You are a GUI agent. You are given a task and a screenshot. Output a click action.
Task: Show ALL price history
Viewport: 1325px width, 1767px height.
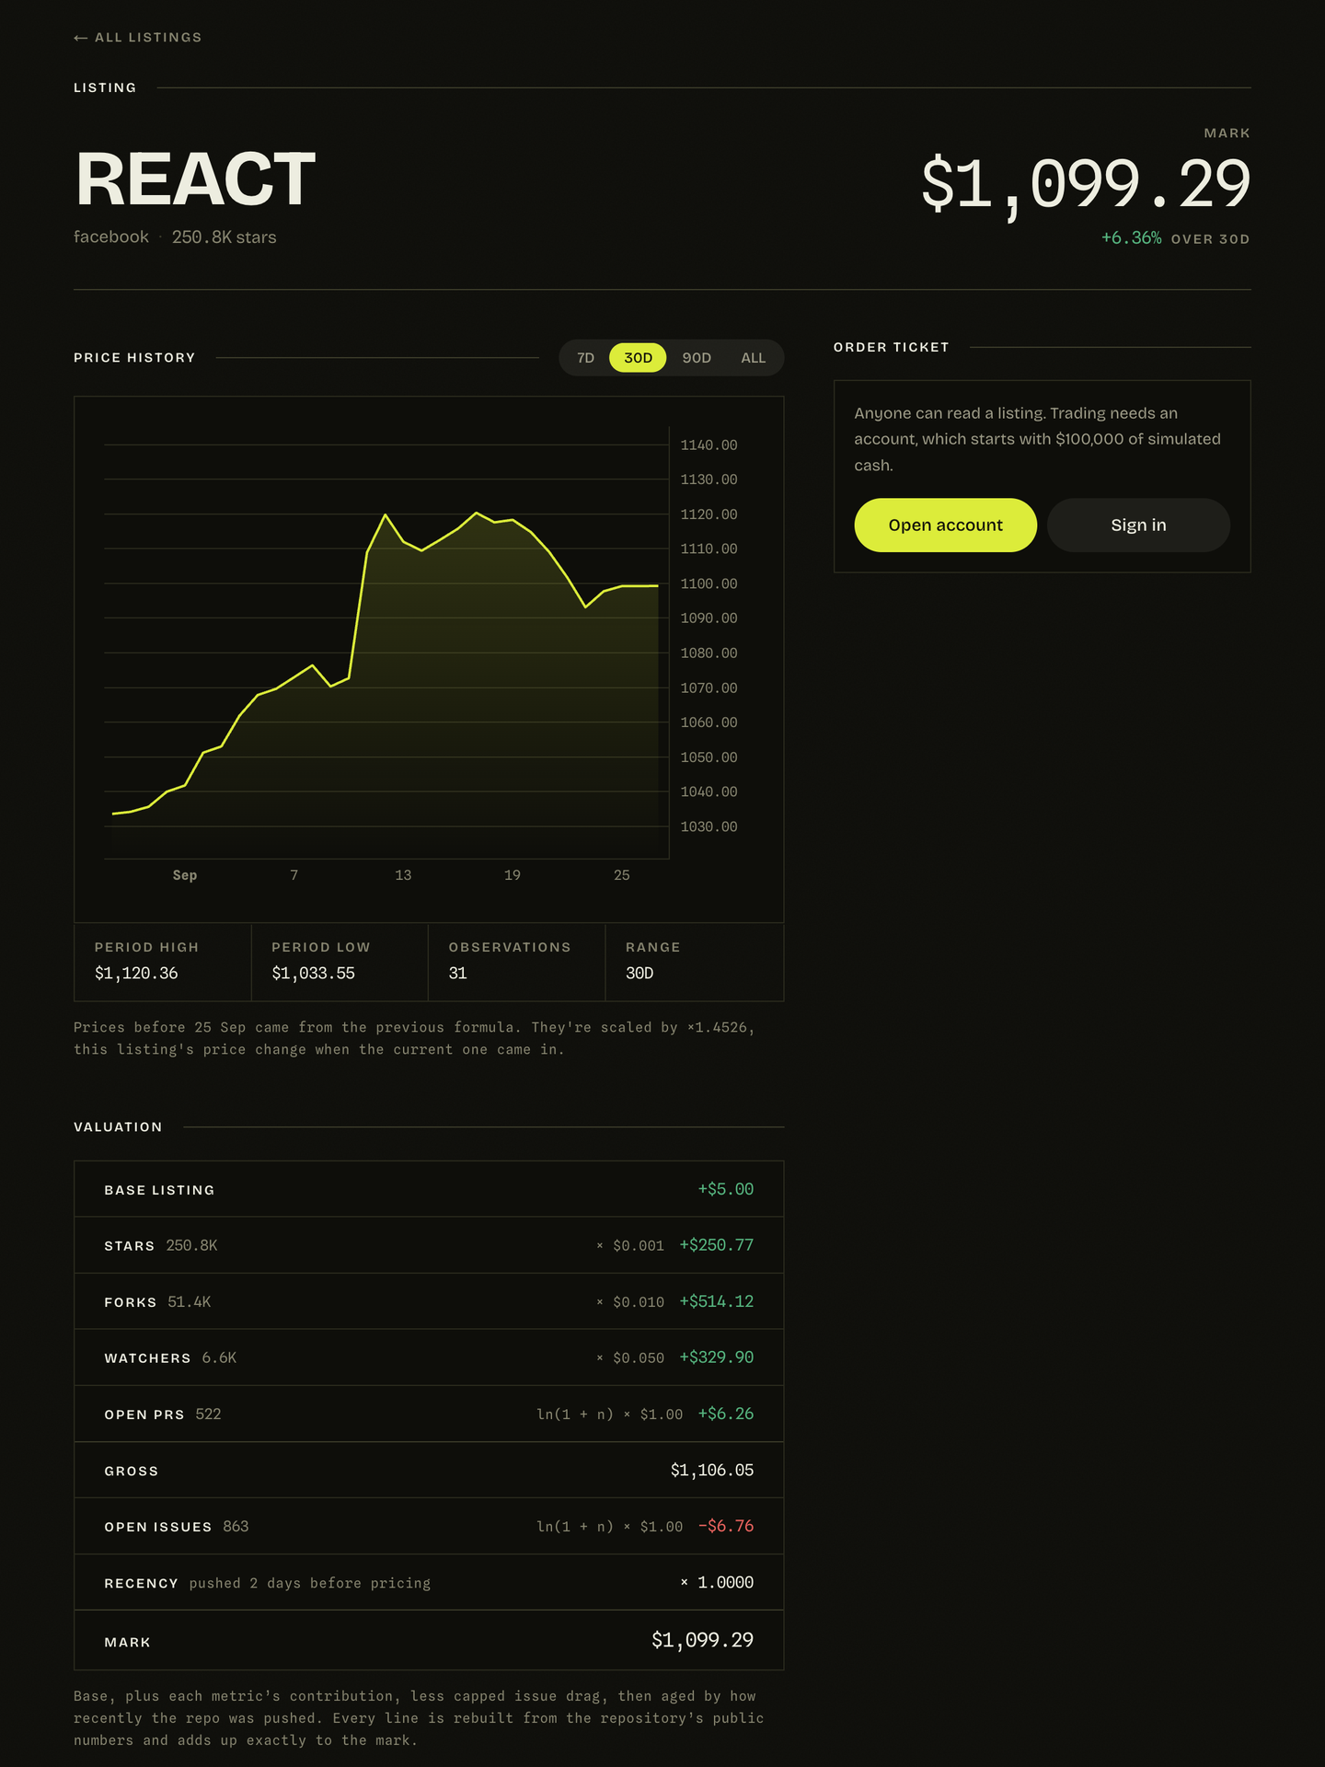(x=754, y=358)
